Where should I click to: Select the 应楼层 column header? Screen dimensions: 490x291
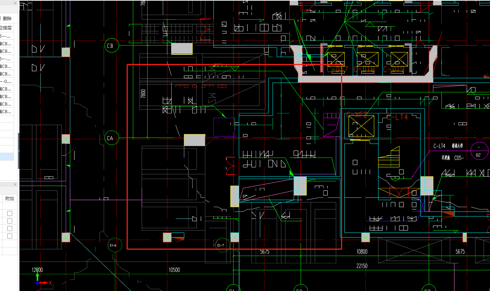point(6,28)
